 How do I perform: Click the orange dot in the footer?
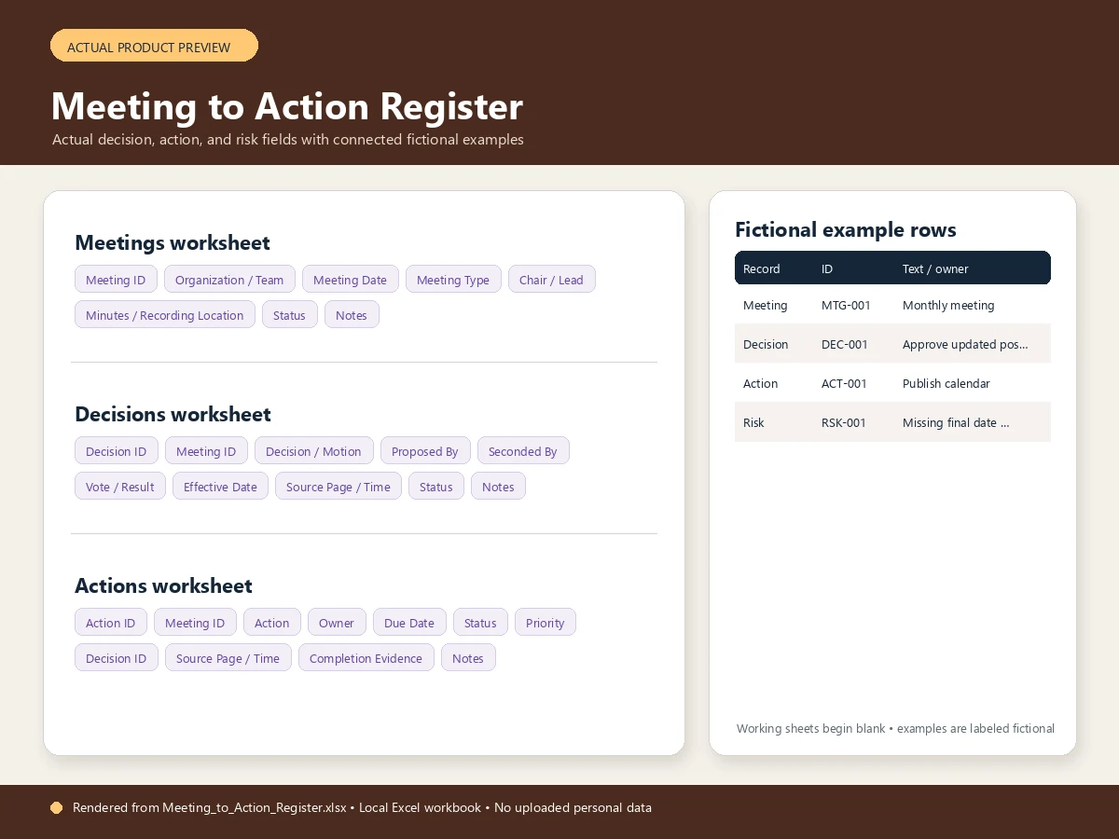click(56, 807)
